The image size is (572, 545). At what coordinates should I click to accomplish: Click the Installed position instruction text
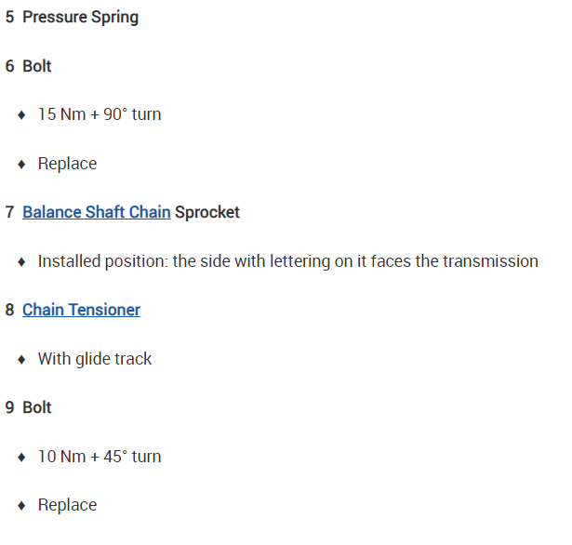tap(287, 261)
